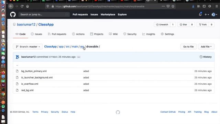The image size is (220, 124).
Task: Focus the Search or jump to field
Action: pos(44,14)
